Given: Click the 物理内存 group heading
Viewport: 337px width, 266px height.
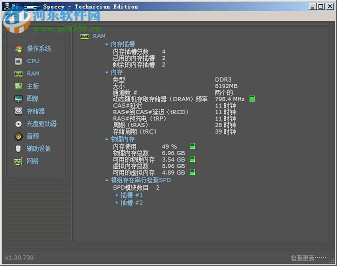Looking at the screenshot, I should point(122,139).
